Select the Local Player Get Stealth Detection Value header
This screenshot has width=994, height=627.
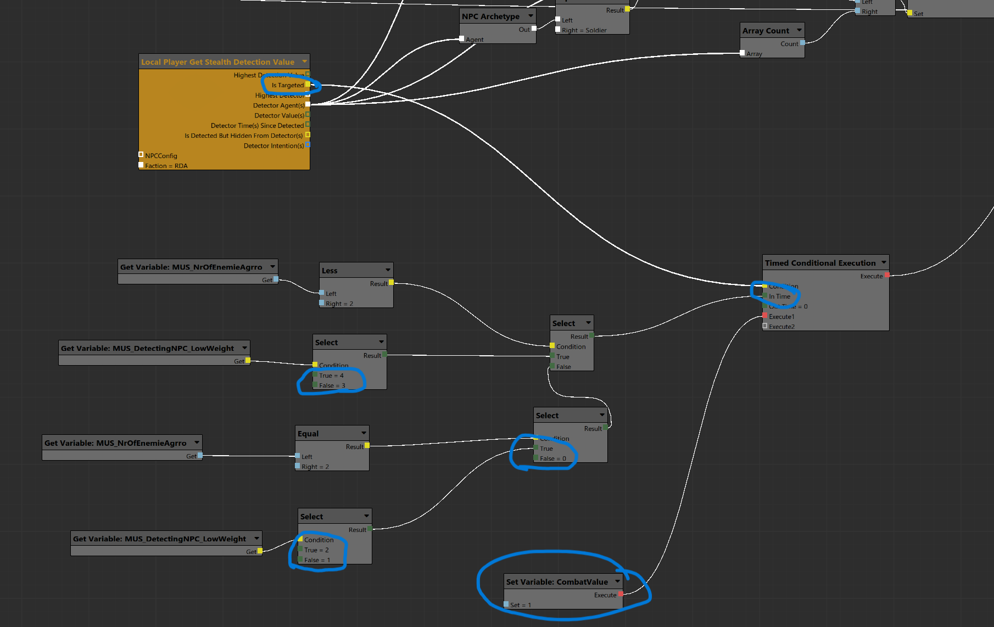(217, 62)
